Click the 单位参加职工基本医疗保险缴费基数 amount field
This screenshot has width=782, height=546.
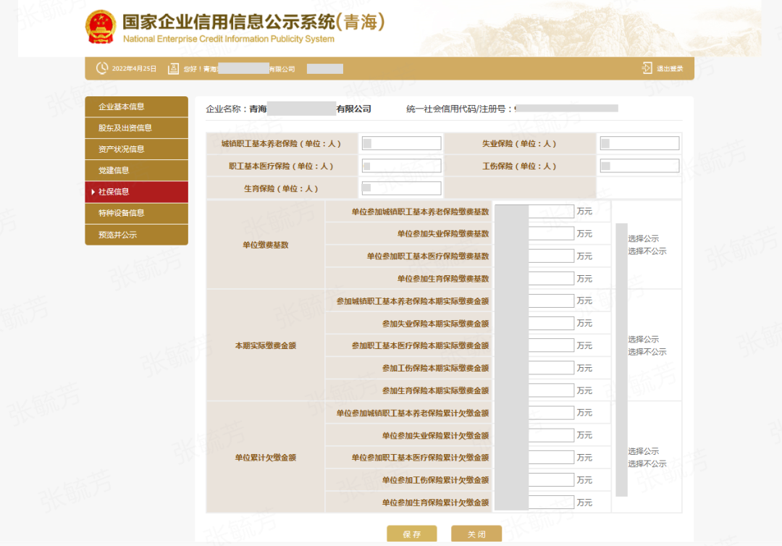pyautogui.click(x=534, y=256)
